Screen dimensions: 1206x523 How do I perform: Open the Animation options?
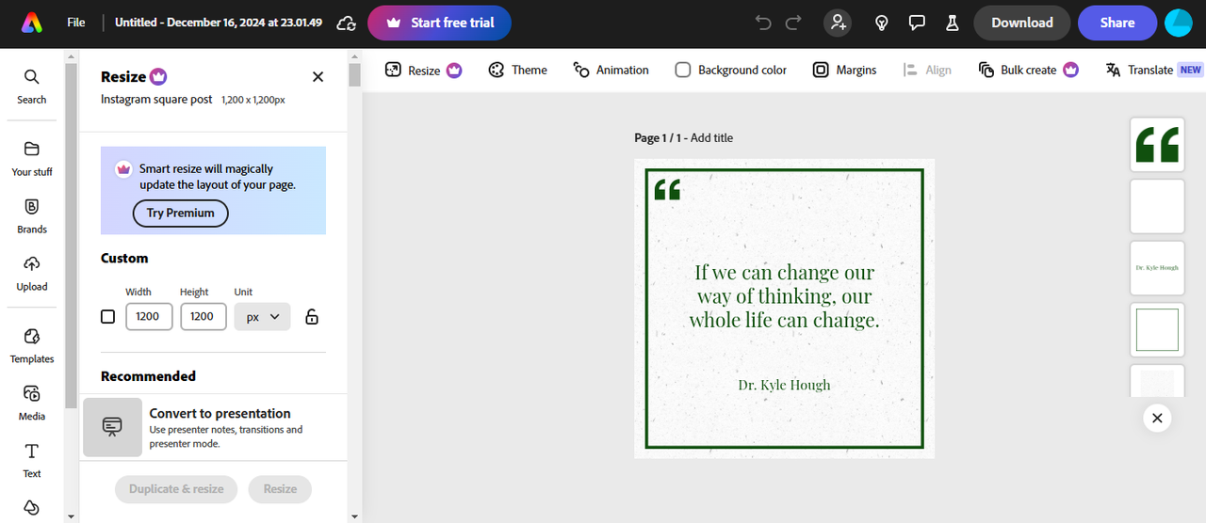(x=611, y=70)
